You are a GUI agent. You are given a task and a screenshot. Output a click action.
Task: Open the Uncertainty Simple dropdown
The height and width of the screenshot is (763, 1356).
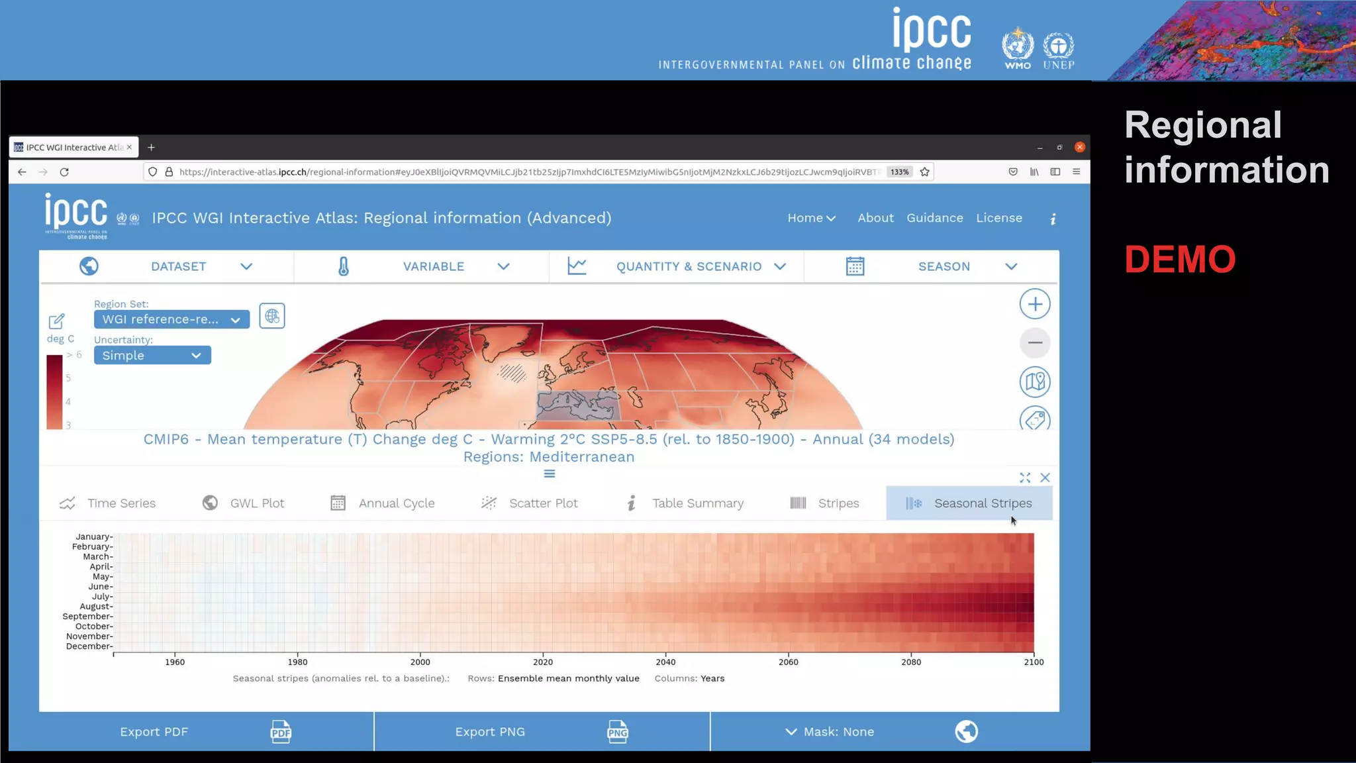(152, 356)
